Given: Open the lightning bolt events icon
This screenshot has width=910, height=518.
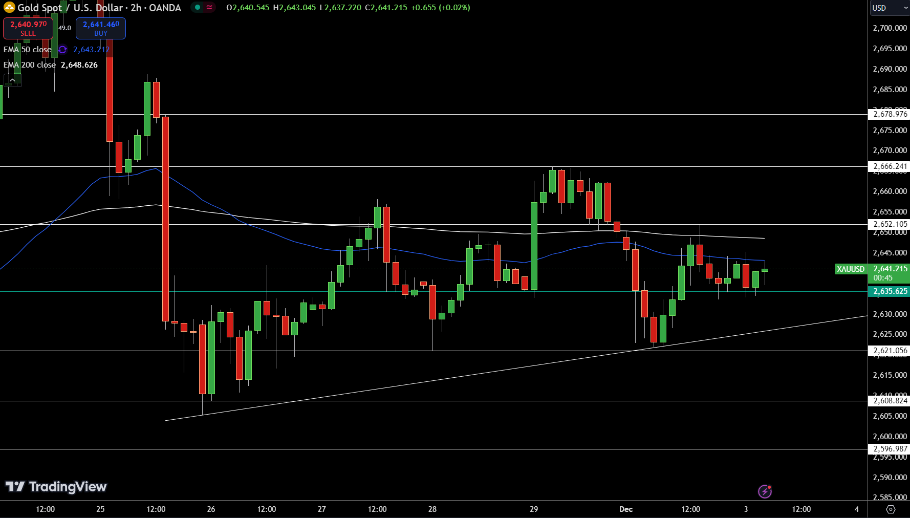Looking at the screenshot, I should click(x=765, y=492).
